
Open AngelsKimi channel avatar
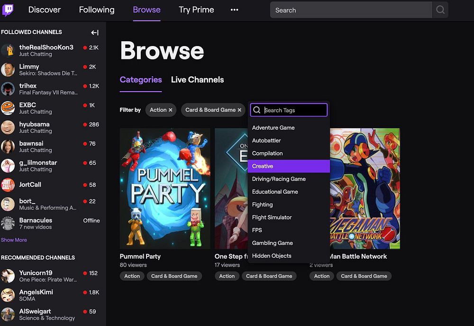(x=8, y=295)
